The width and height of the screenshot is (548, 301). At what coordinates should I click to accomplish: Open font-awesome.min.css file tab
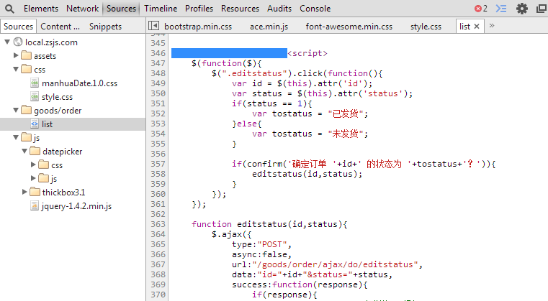(x=349, y=27)
